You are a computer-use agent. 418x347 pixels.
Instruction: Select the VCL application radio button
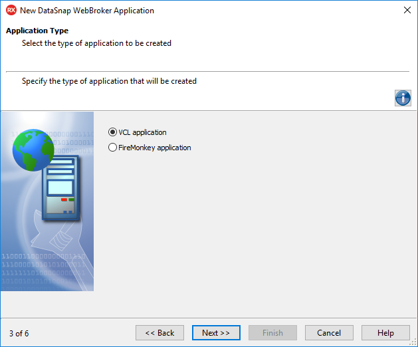[x=138, y=132]
